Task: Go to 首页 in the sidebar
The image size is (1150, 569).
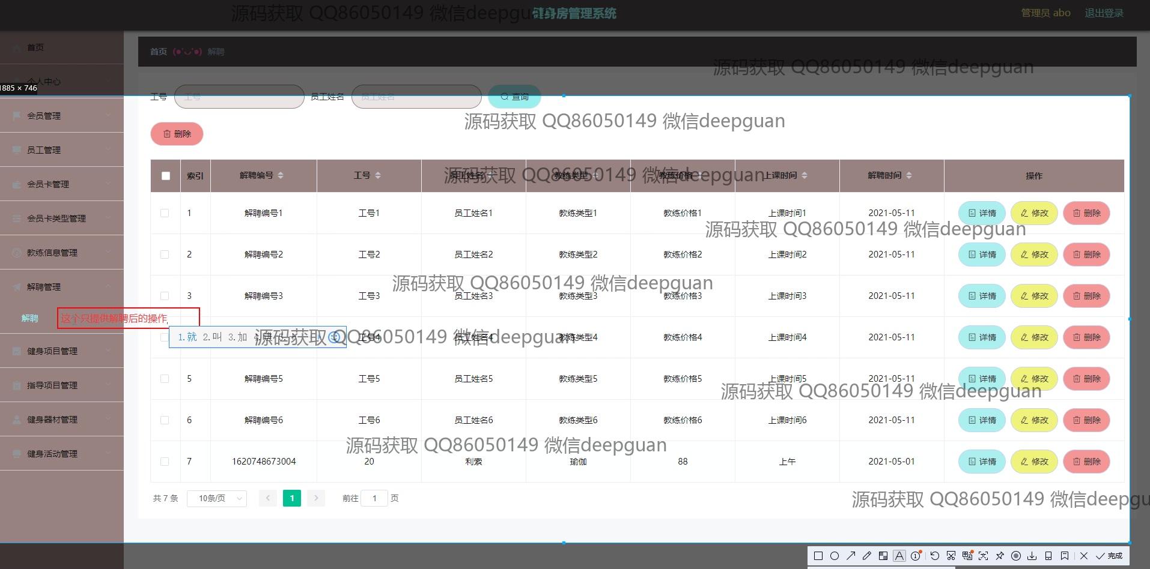Action: (35, 47)
